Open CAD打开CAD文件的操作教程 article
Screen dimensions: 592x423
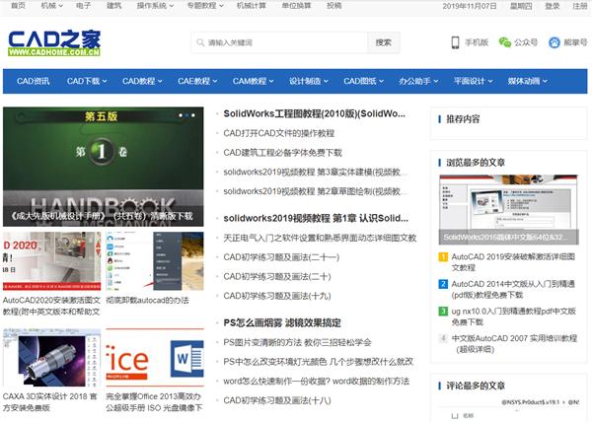point(278,133)
